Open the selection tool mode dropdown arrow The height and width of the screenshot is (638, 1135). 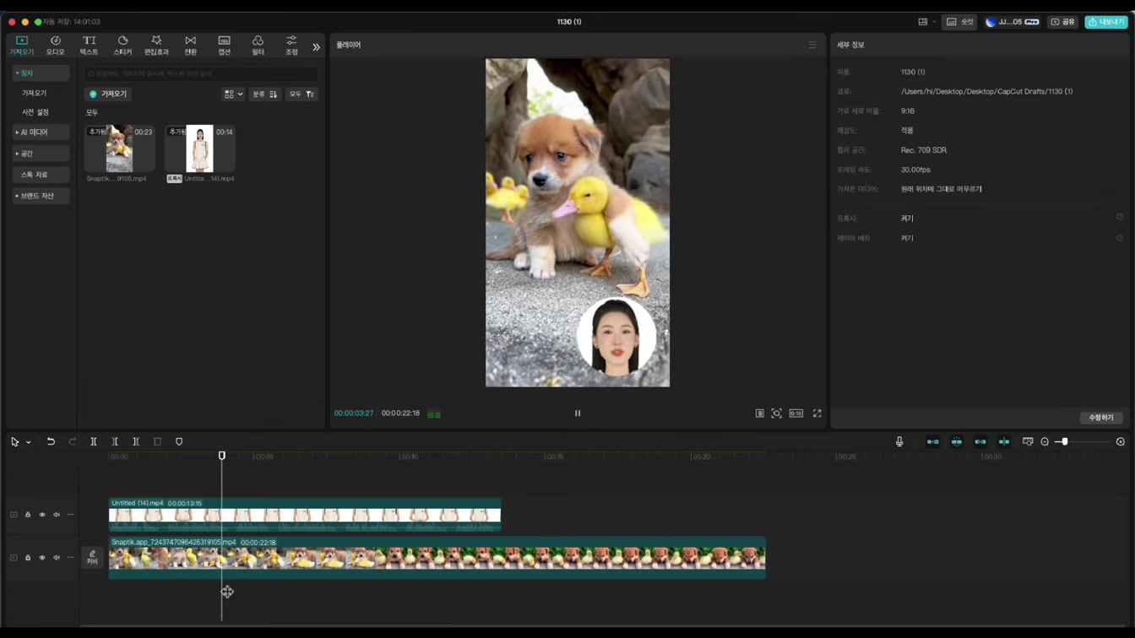click(x=28, y=442)
